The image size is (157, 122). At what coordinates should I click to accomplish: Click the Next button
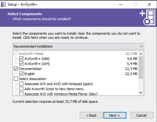point(115,115)
